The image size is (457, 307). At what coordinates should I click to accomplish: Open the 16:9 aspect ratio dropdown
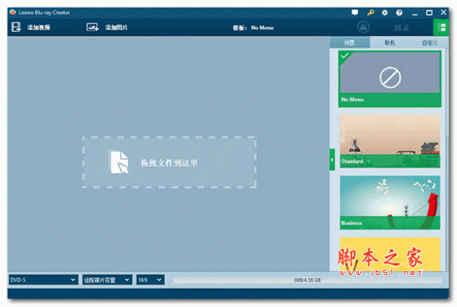pyautogui.click(x=150, y=280)
